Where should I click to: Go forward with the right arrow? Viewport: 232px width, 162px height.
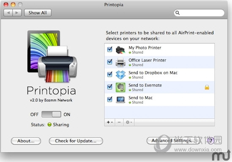pyautogui.click(x=17, y=13)
